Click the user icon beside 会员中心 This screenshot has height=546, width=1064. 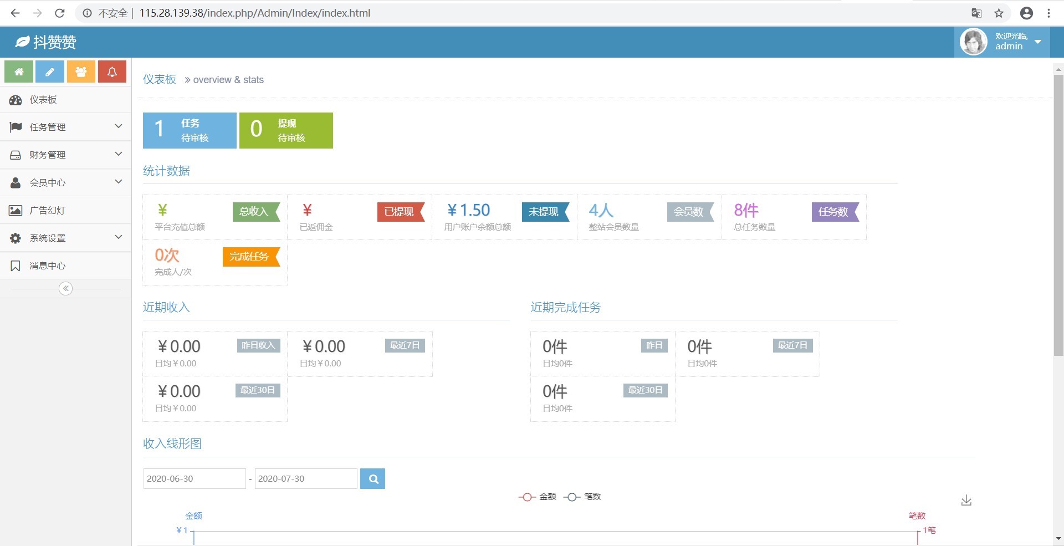pyautogui.click(x=16, y=183)
